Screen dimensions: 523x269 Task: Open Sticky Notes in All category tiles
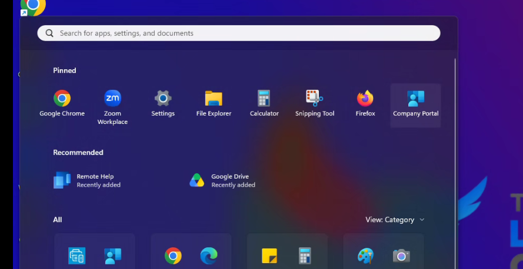point(269,255)
